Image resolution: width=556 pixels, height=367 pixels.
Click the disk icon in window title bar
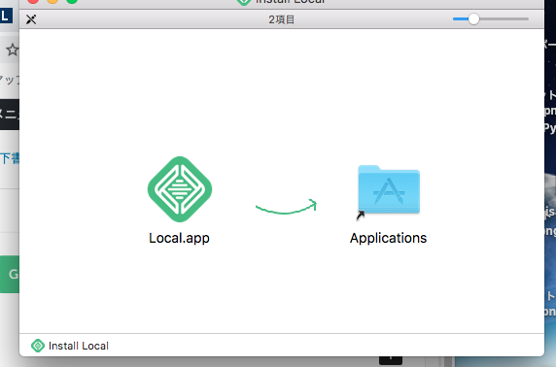pos(244,2)
